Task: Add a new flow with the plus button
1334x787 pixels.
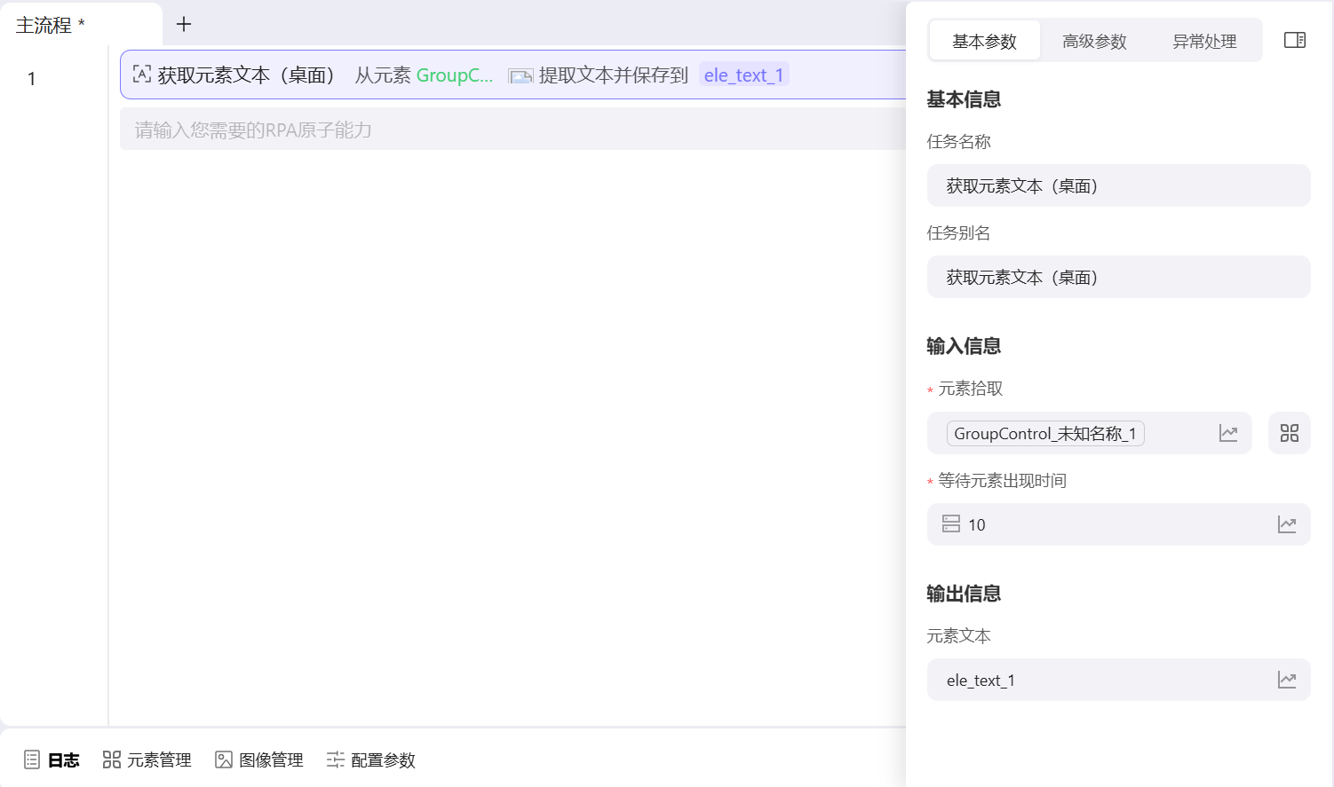Action: coord(183,24)
